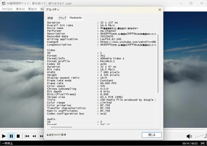Switch to the クリップ tab
The image size is (207, 146).
click(62, 18)
